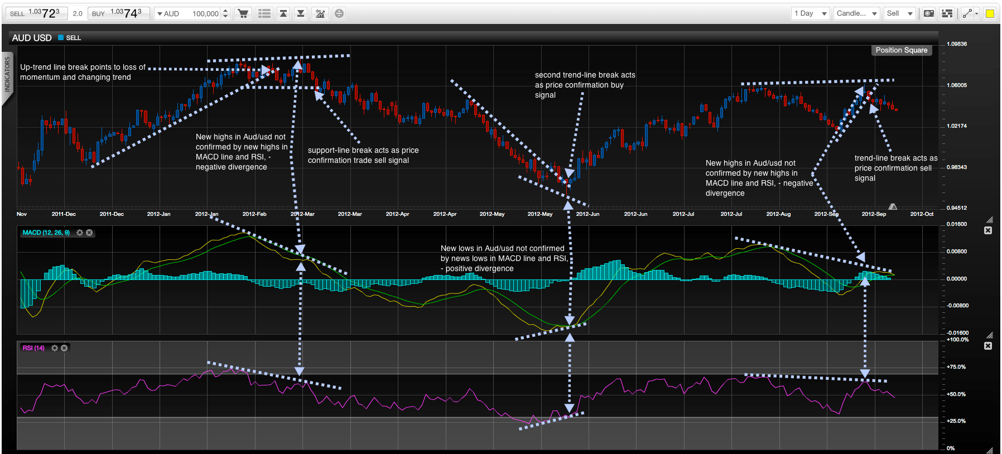Open RSI indicator settings gear
This screenshot has width=1002, height=454.
tap(55, 348)
